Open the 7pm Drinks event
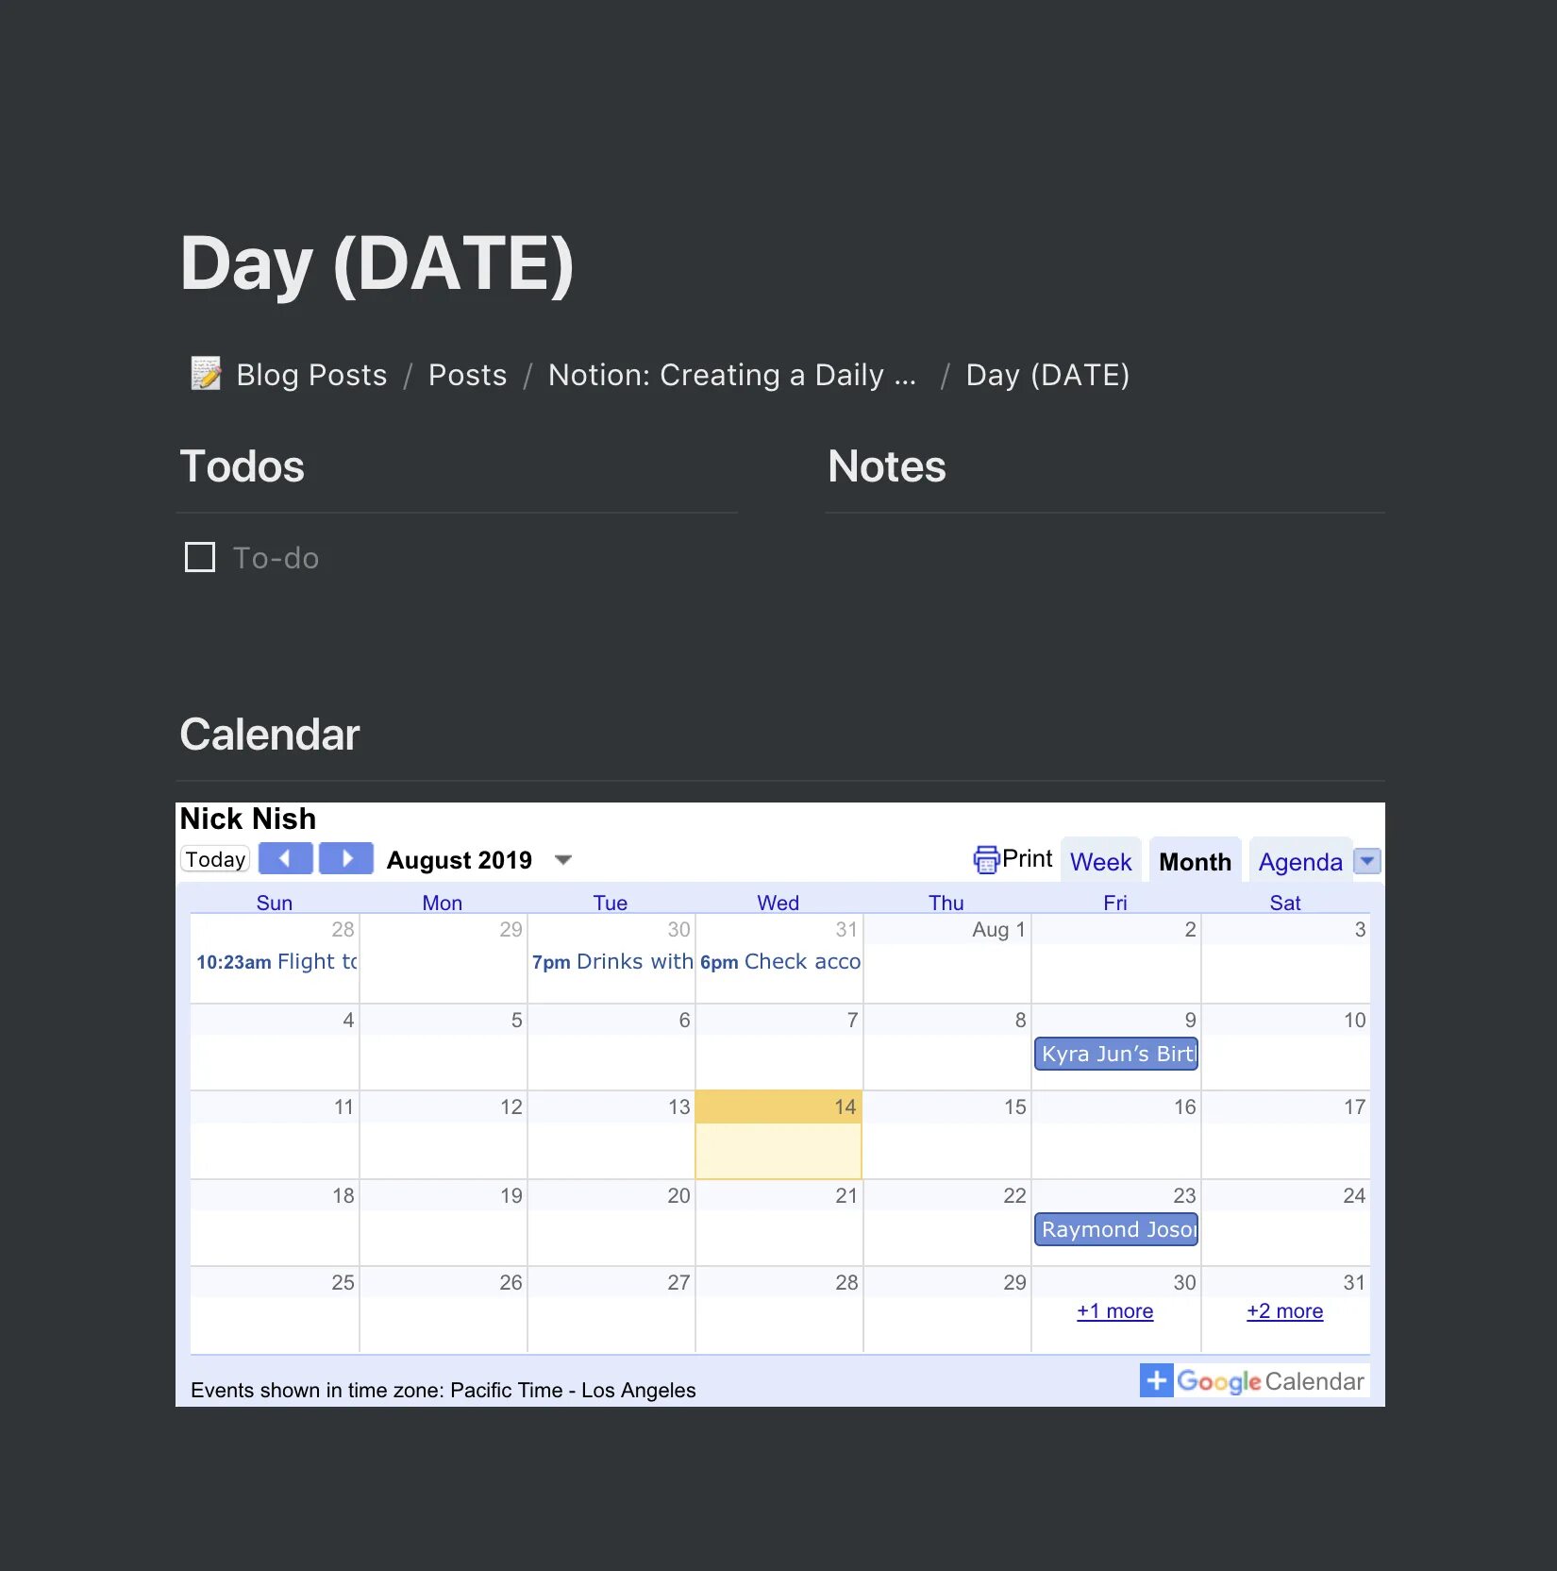 pos(611,961)
